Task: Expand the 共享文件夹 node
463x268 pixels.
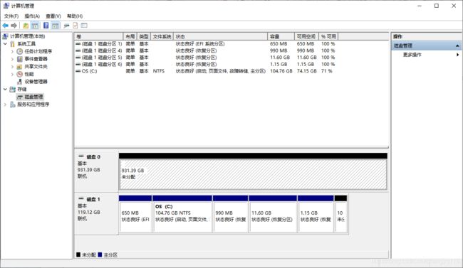Action: point(12,67)
